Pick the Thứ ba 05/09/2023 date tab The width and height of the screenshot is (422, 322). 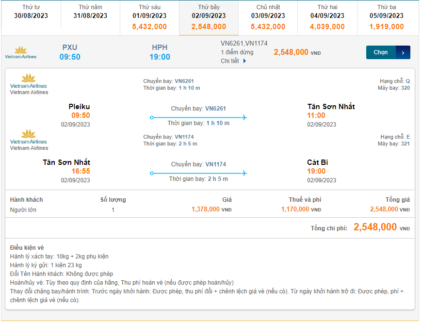click(387, 17)
